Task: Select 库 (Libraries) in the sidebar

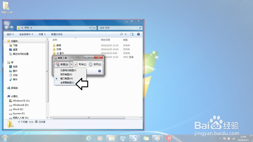Action: click(10, 62)
